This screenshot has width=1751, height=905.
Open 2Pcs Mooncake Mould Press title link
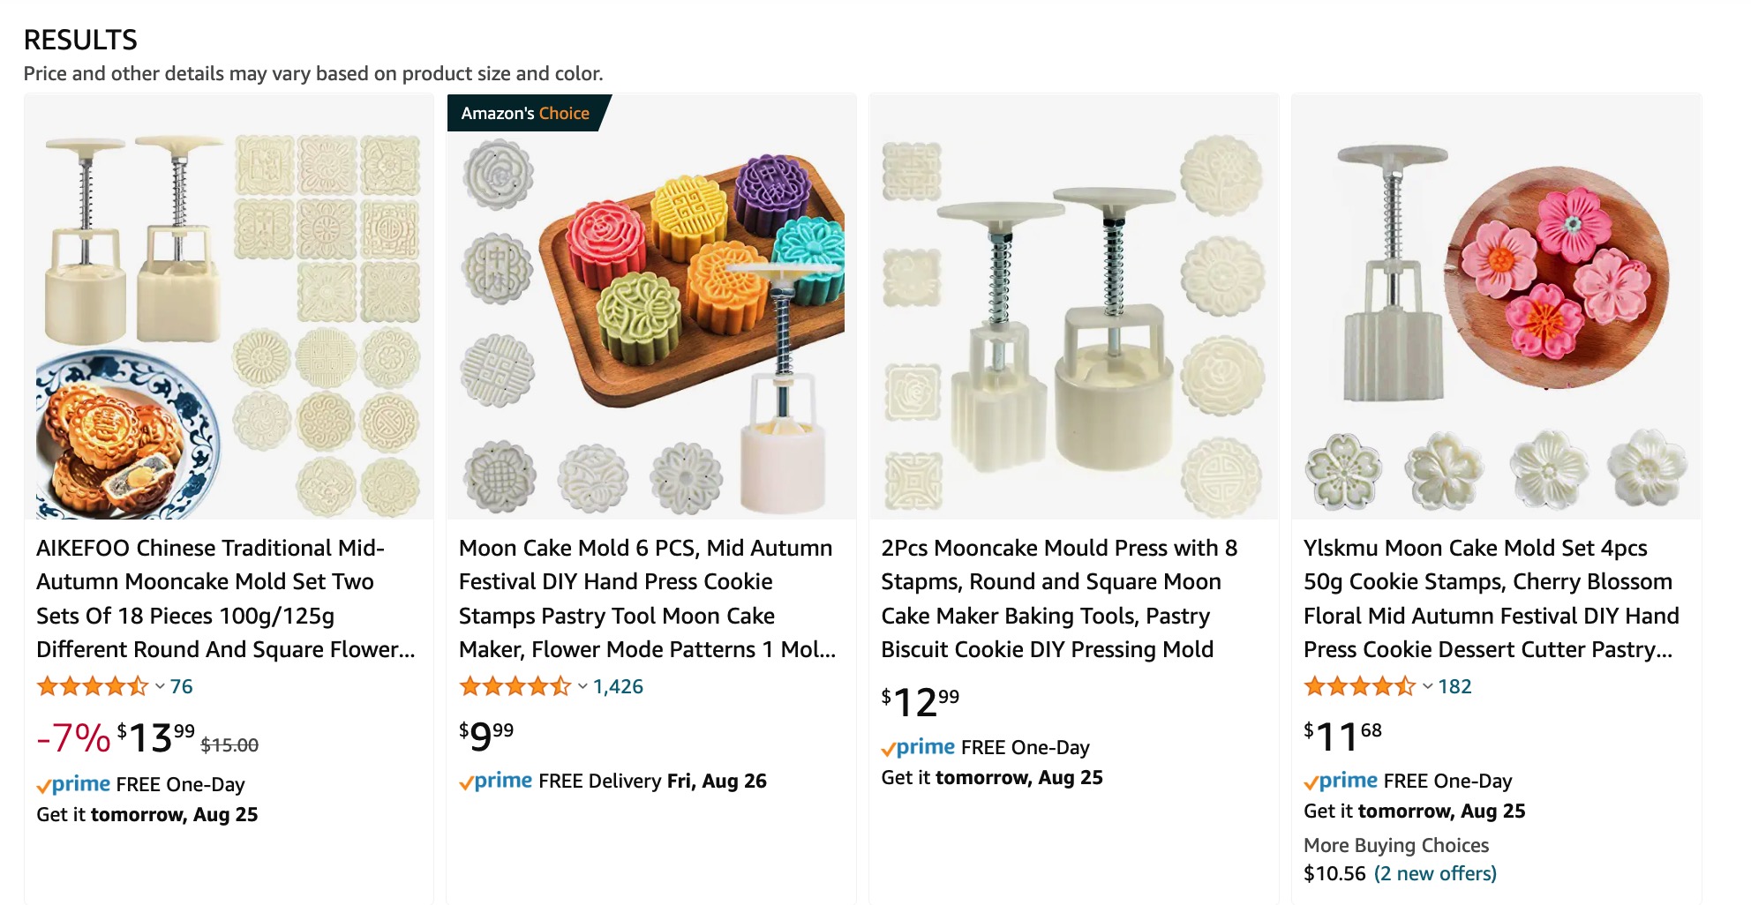(x=1059, y=599)
